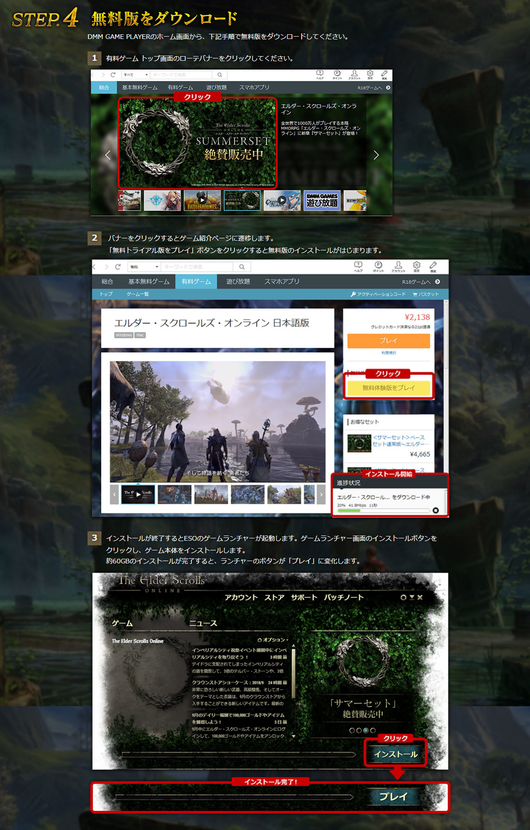Screen dimensions: 530x830
Task: Switch to 遊び放題 tab in the step 2 screenshot
Action: click(x=238, y=281)
